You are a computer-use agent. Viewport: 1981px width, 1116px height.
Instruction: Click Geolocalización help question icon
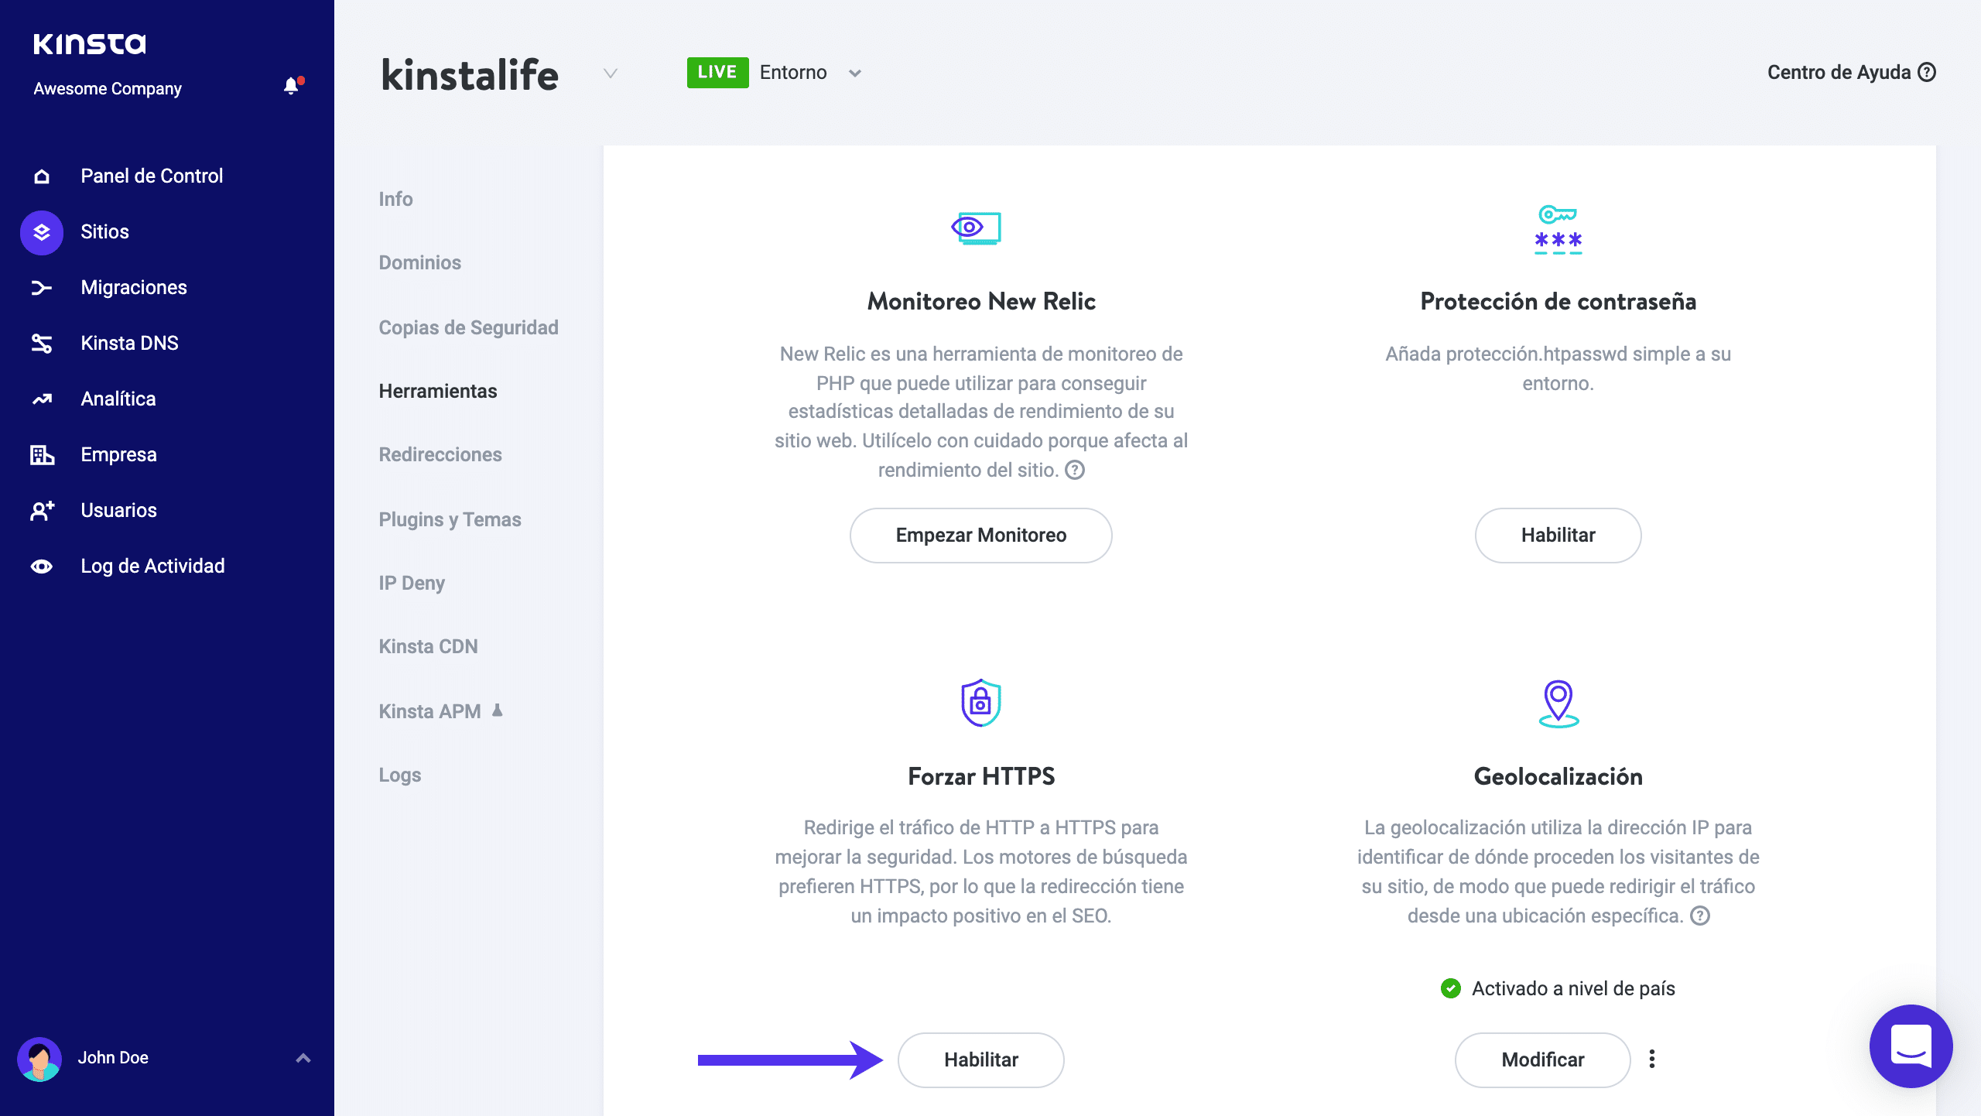1699,916
